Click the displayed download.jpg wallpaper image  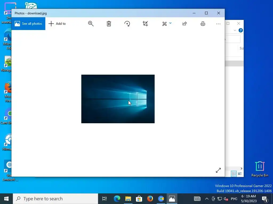(118, 99)
